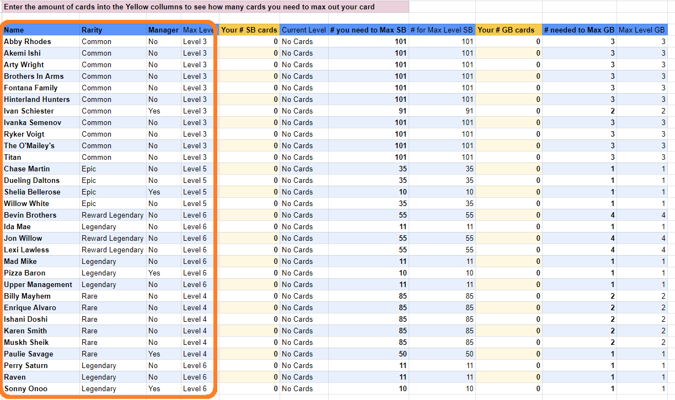
Task: Select the Ishani Doshi name cell
Action: [41, 319]
